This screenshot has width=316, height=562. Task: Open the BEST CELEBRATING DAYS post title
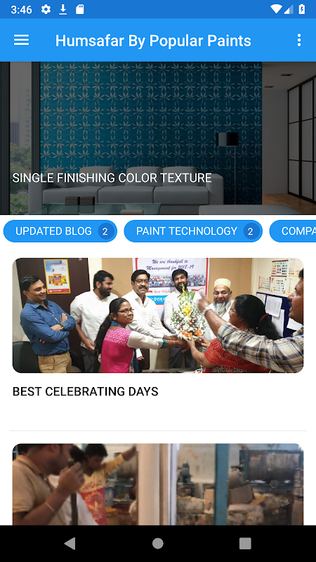[x=85, y=391]
